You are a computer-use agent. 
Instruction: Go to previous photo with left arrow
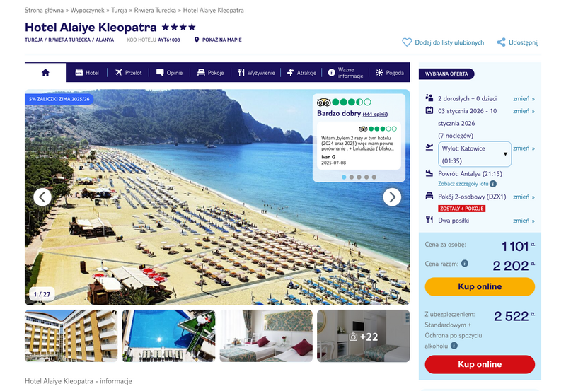[42, 197]
